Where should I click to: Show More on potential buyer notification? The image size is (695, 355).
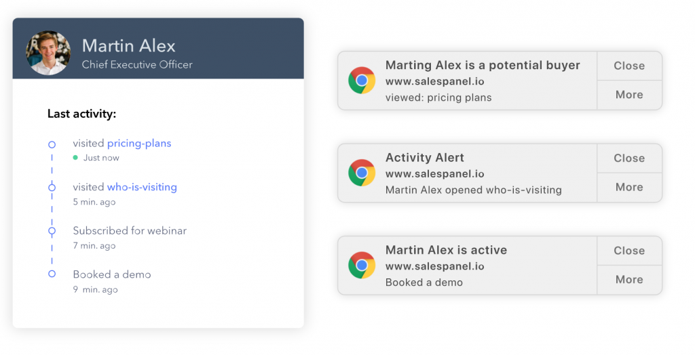[x=629, y=95]
